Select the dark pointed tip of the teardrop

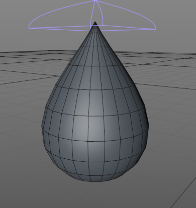[95, 24]
